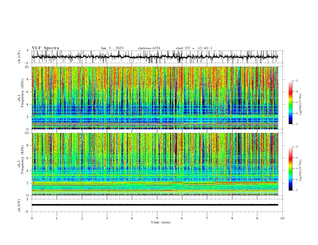Click the 'ch.3(V)' waveform axis label

pyautogui.click(x=19, y=205)
